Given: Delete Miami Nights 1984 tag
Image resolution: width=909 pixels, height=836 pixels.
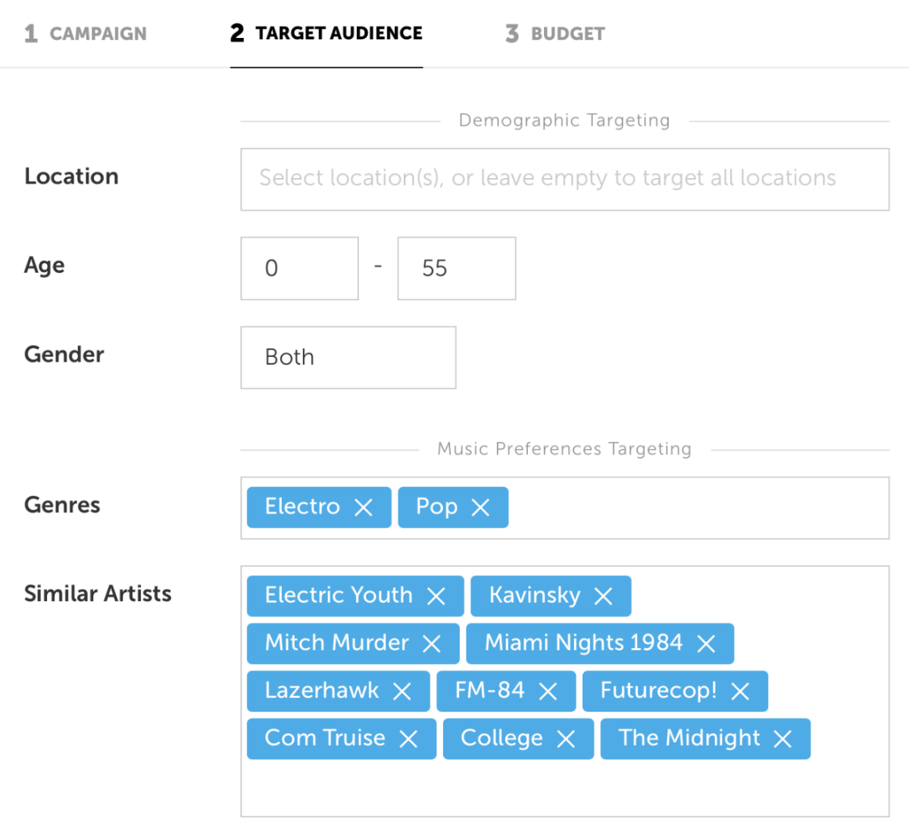Looking at the screenshot, I should 706,643.
